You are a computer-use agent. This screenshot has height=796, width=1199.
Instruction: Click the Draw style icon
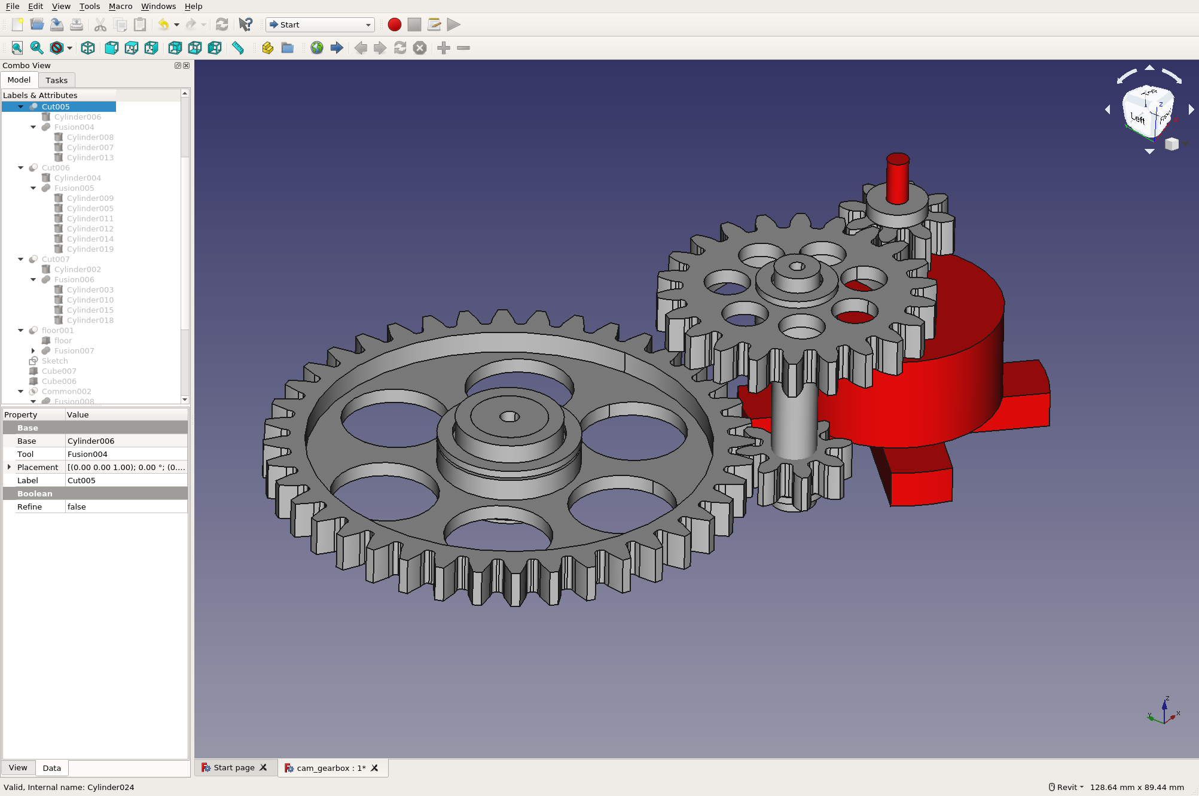pyautogui.click(x=57, y=48)
